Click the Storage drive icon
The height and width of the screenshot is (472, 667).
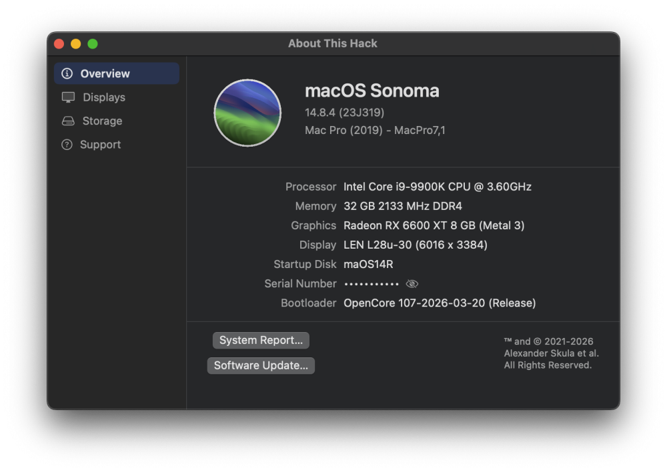[68, 121]
